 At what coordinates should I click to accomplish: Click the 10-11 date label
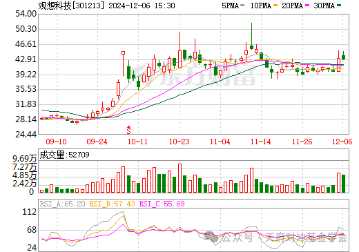click(x=137, y=142)
